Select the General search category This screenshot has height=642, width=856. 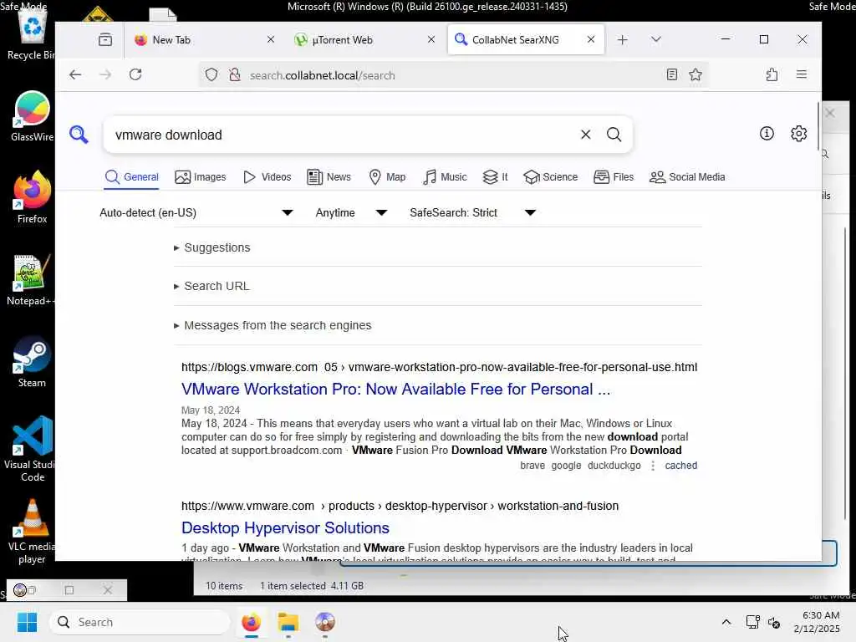coord(131,177)
